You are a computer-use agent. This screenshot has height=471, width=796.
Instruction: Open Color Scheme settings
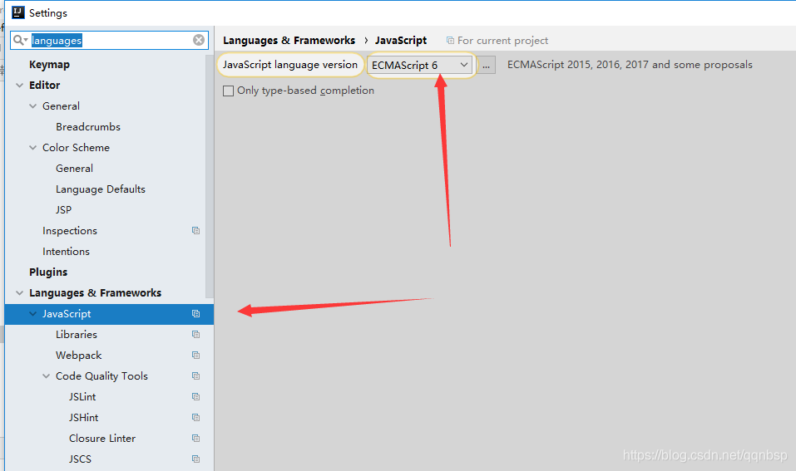point(77,148)
